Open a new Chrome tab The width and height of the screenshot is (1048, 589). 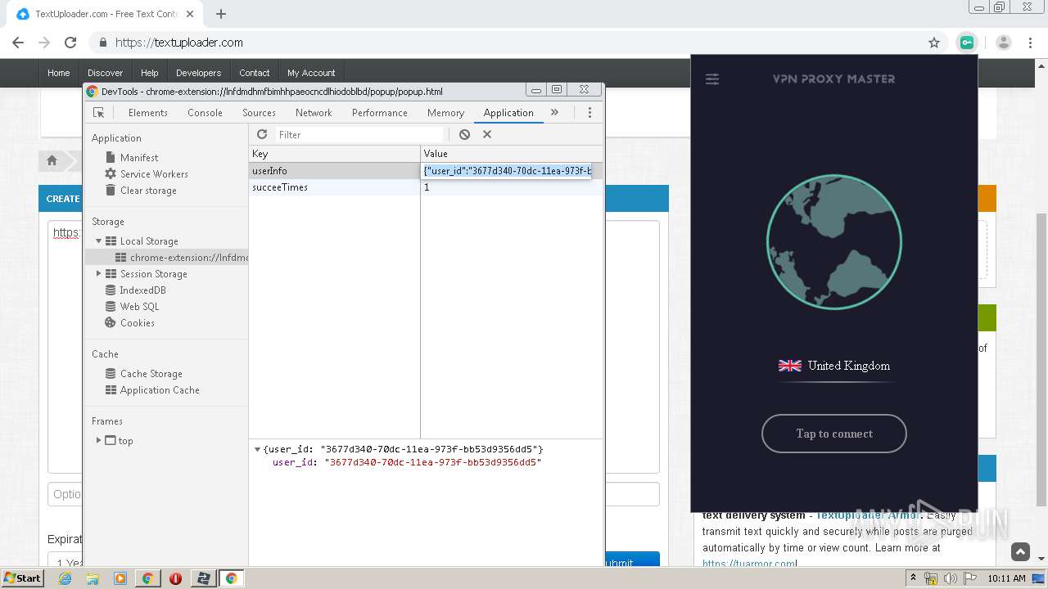[x=221, y=14]
